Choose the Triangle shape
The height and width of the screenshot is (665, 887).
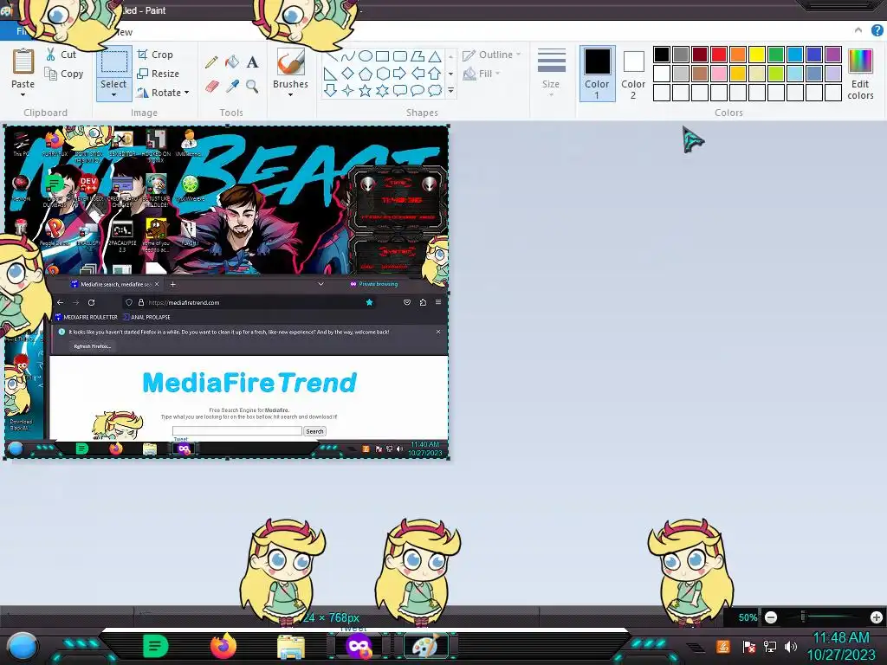click(x=435, y=55)
